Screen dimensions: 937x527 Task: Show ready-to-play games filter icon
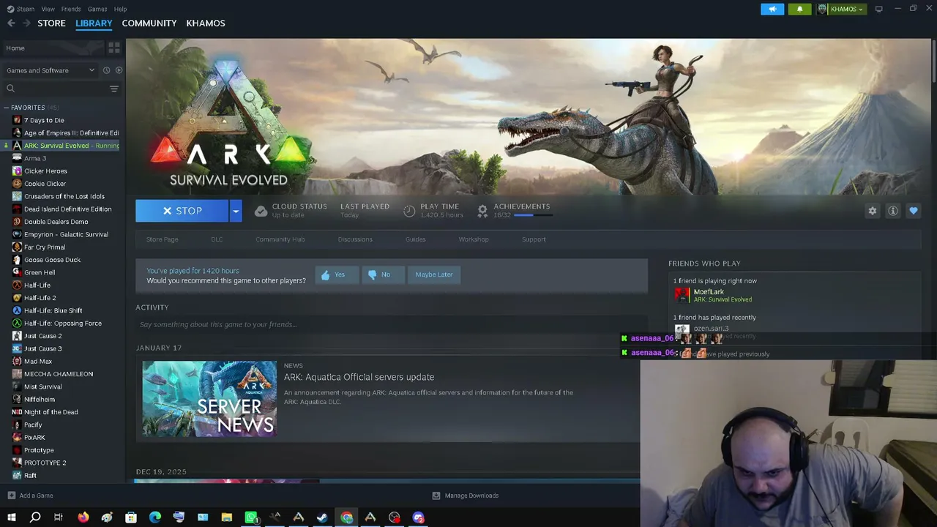point(119,70)
